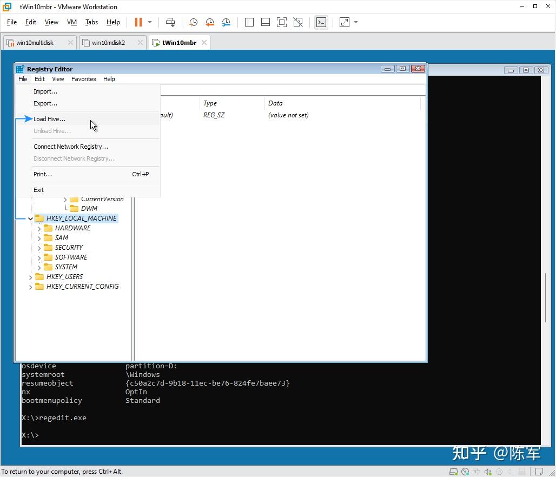
Task: Click the sound device status icon
Action: [x=488, y=472]
